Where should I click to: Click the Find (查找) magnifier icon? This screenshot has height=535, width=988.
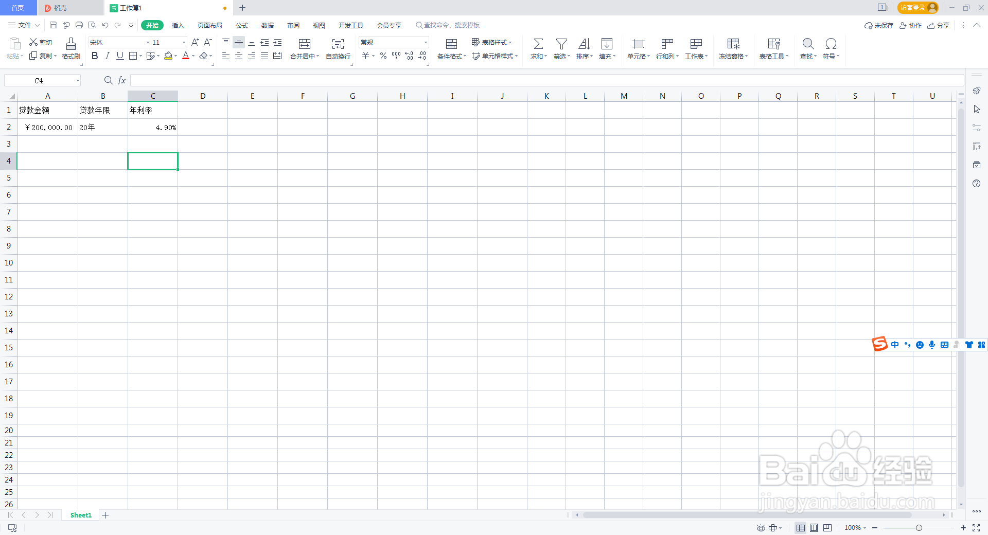tap(808, 44)
